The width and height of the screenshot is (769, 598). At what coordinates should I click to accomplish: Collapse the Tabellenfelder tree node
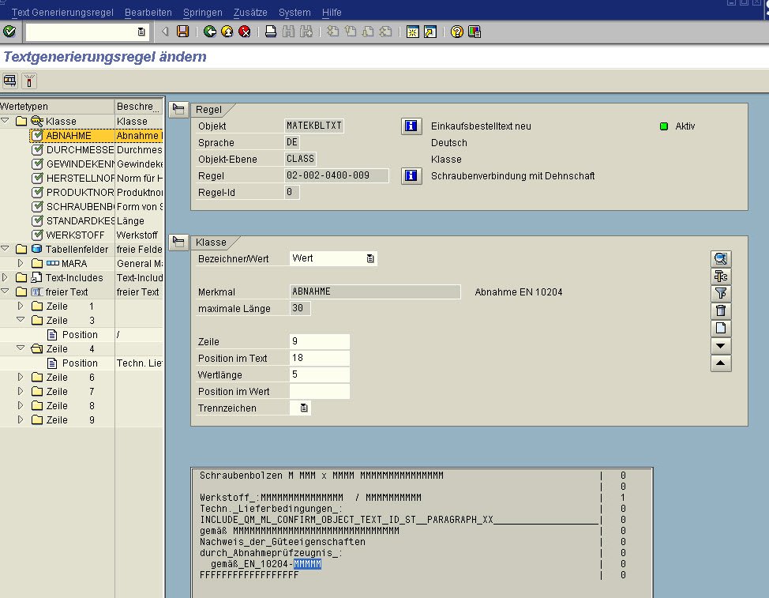click(6, 249)
